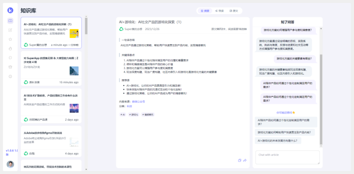The height and width of the screenshot is (174, 354).
Task: Click the green source icon beside 然阿姨的产品课
Action: click(26, 120)
